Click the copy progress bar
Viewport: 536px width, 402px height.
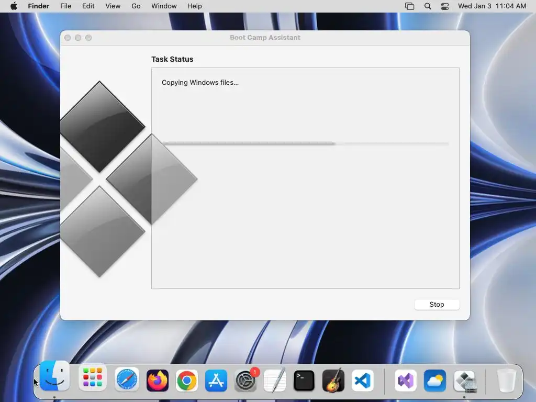point(306,144)
